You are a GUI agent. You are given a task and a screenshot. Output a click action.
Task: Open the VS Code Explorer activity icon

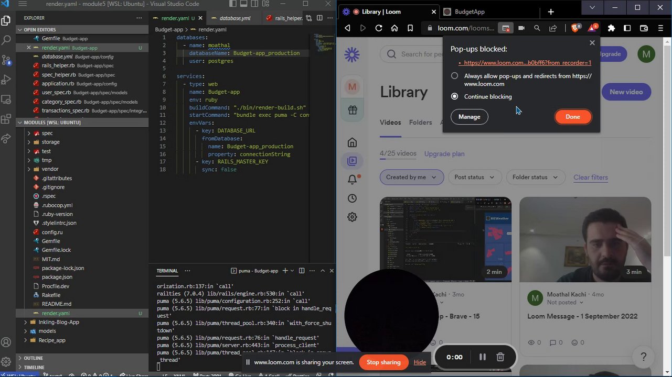pos(6,21)
